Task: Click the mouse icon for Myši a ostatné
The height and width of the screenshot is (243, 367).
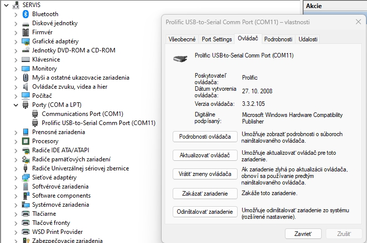Action: point(26,78)
